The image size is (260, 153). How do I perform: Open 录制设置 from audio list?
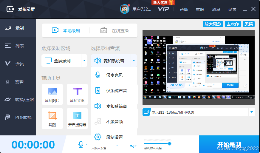coord(114,137)
